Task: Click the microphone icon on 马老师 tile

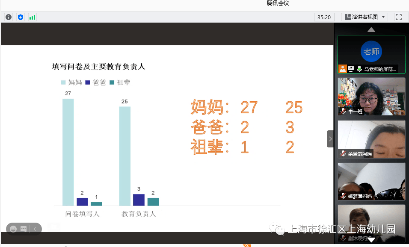Action: (x=359, y=68)
